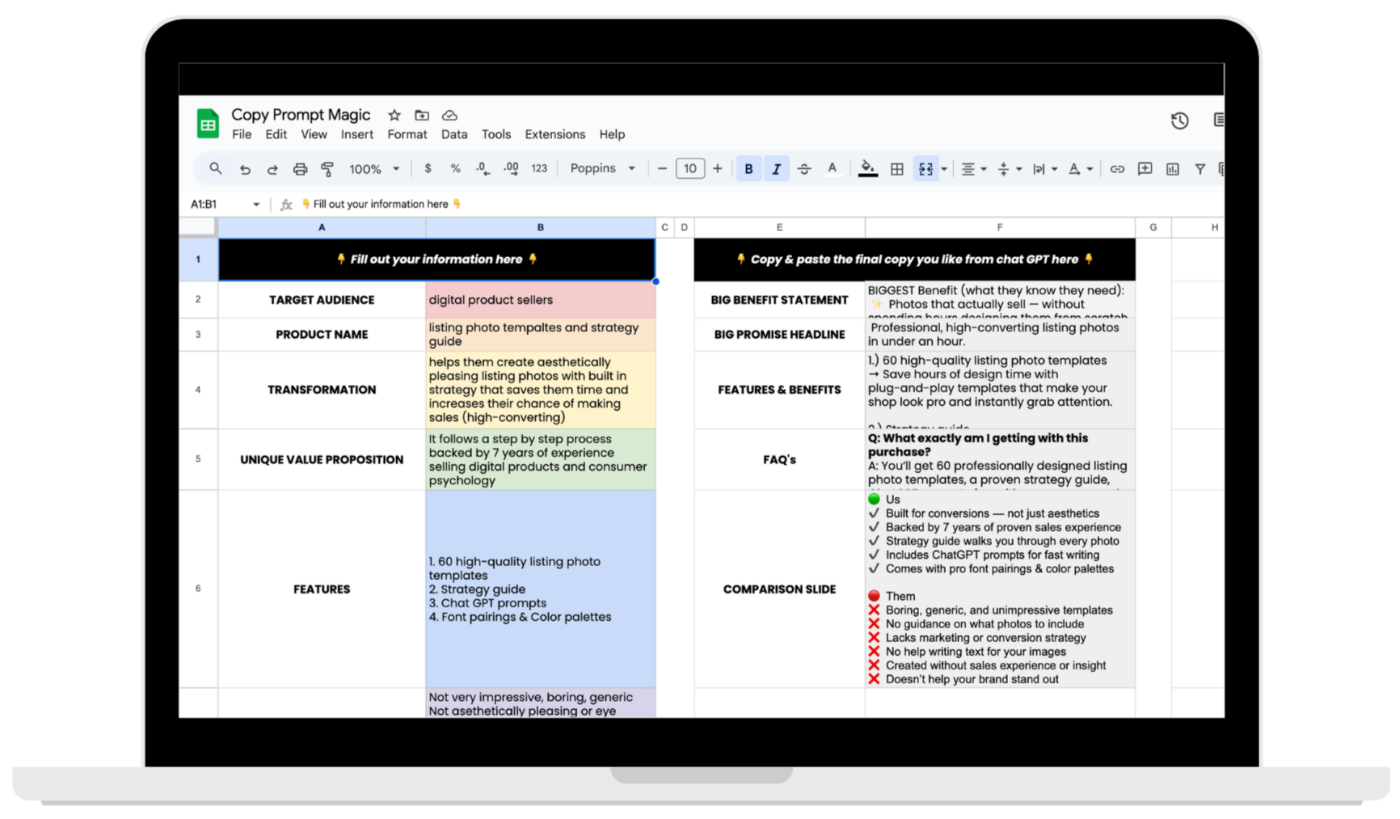Image resolution: width=1400 pixels, height=819 pixels.
Task: Create a filter
Action: tap(1200, 169)
